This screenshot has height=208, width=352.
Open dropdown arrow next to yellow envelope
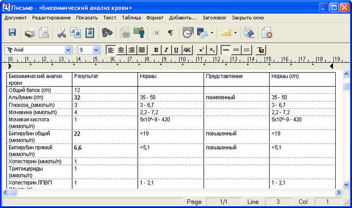coord(236,33)
